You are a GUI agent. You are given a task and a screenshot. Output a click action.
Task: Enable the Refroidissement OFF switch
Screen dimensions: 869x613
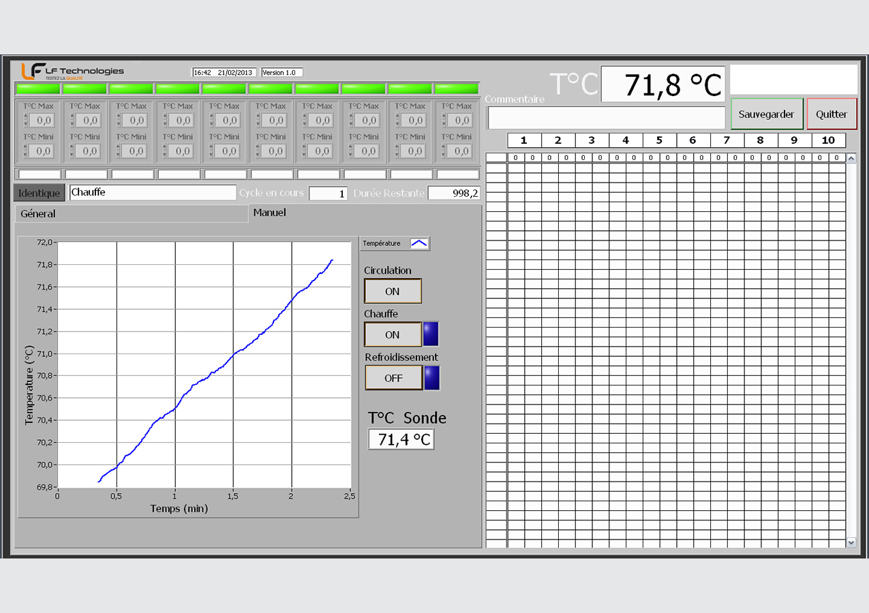point(393,378)
